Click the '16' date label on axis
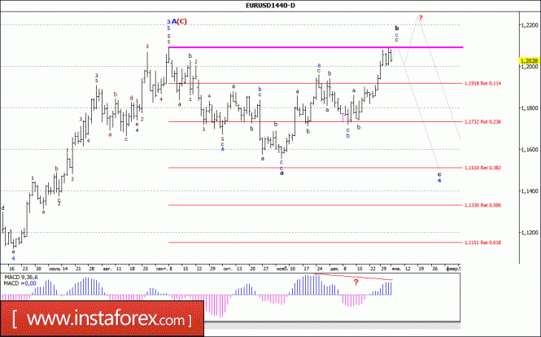This screenshot has height=337, width=541. pos(11,269)
